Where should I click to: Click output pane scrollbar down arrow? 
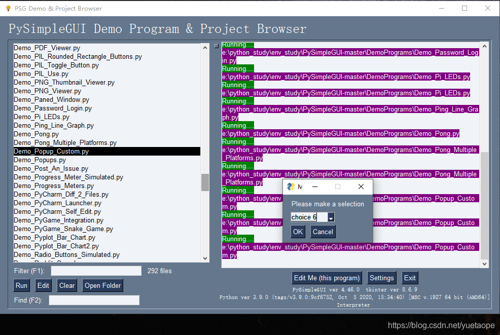484,264
